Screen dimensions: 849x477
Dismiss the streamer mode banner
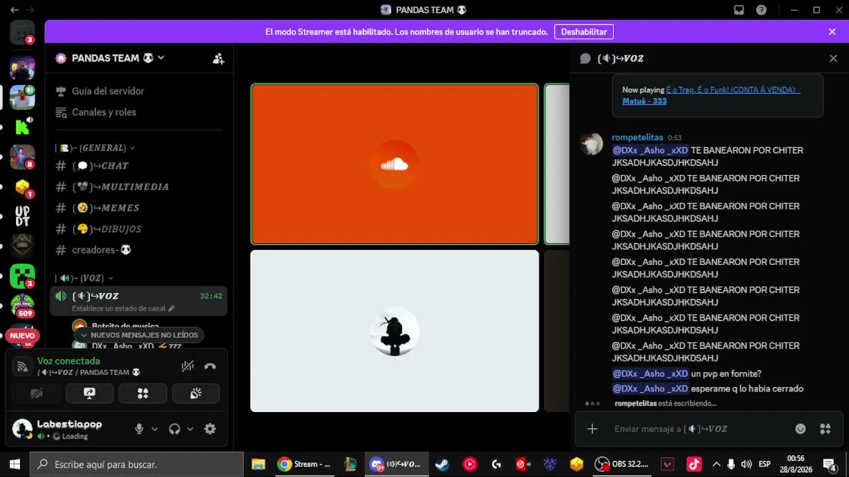point(832,32)
